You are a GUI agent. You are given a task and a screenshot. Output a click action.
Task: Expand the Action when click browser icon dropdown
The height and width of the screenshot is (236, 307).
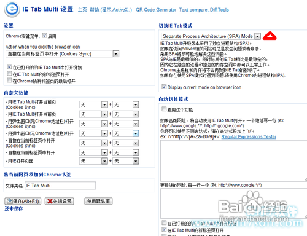tap(62, 53)
